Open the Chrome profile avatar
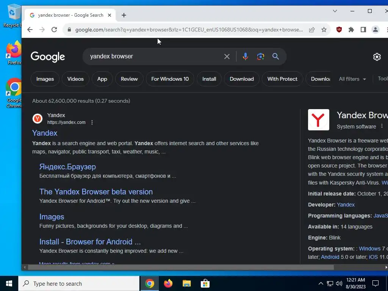 pos(375,30)
